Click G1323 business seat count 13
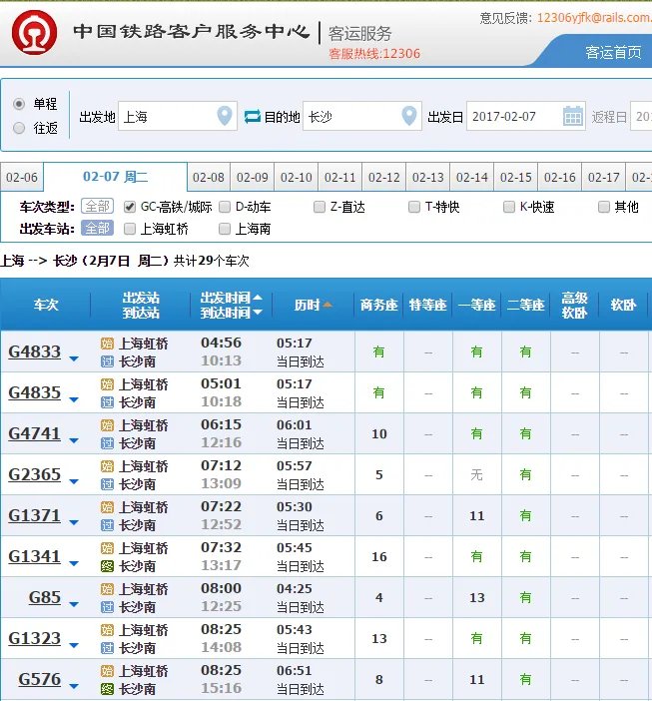652x701 pixels. pyautogui.click(x=379, y=639)
